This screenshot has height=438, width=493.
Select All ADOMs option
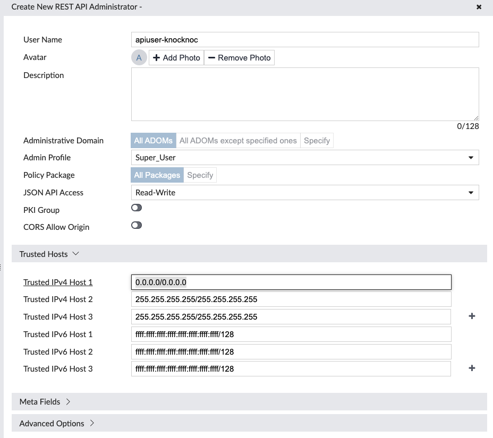click(153, 141)
